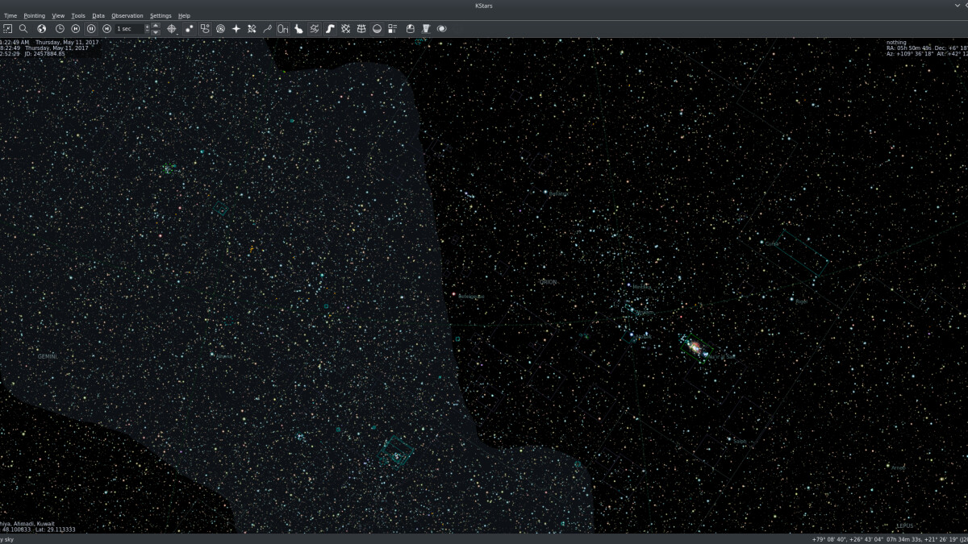Viewport: 968px width, 544px height.
Task: Click the Set Time clock icon
Action: pyautogui.click(x=60, y=29)
